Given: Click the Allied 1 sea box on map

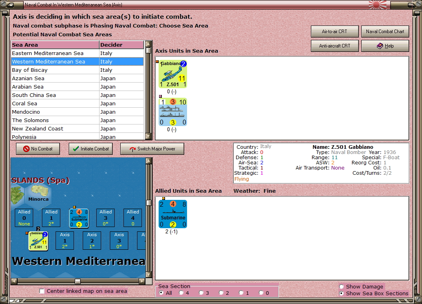Looking at the screenshot, I should 51,218.
